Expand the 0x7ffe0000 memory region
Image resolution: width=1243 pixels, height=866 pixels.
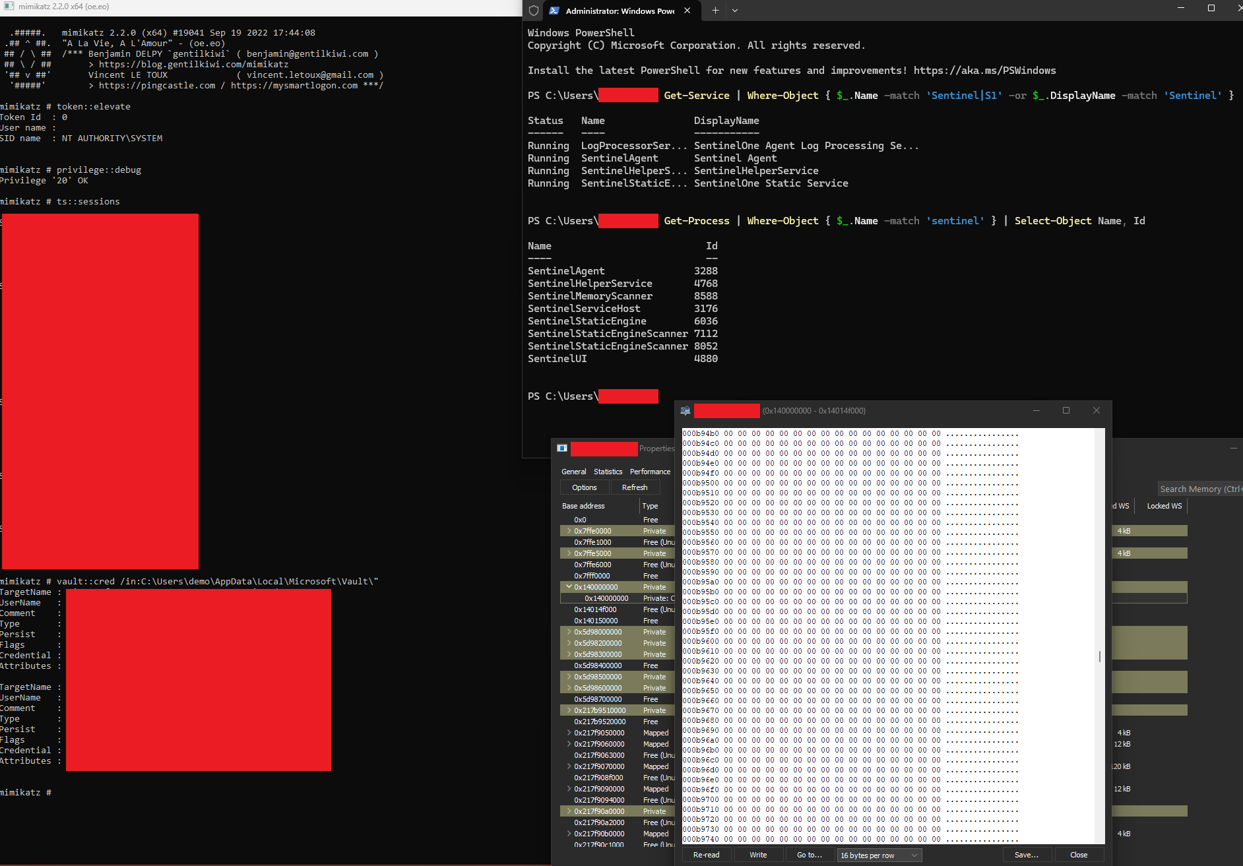click(x=569, y=531)
